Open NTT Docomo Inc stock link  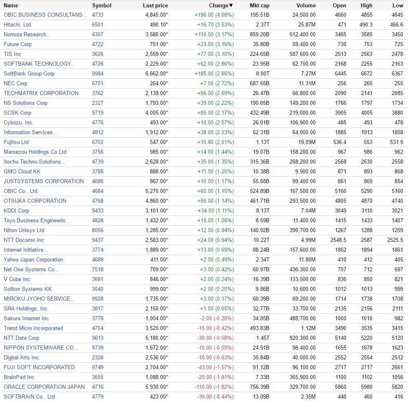24,240
